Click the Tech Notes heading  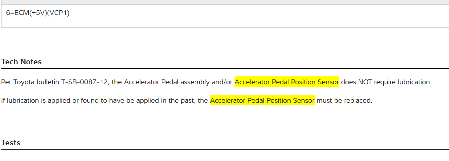[x=21, y=62]
